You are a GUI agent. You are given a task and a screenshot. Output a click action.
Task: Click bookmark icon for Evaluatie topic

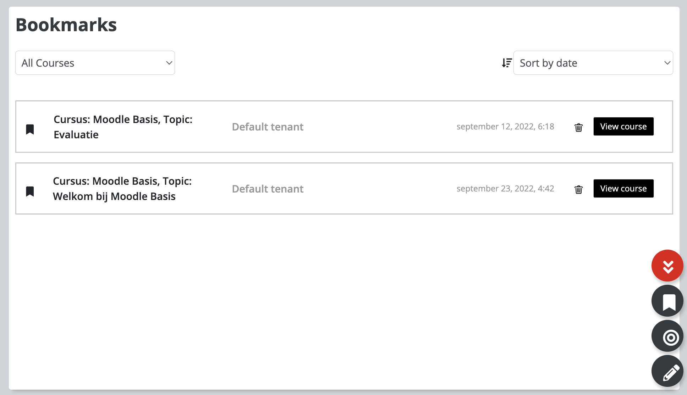pyautogui.click(x=30, y=129)
